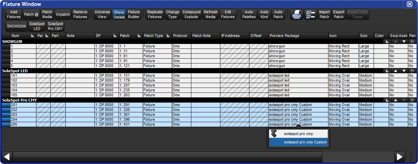Screen dimensions: 418x164
Task: Jump to SolaSpot LED fixture type button
Action: pyautogui.click(x=37, y=26)
